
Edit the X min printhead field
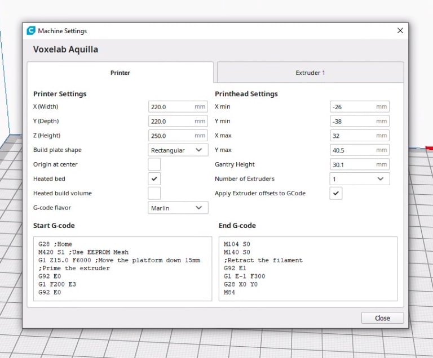(360, 107)
